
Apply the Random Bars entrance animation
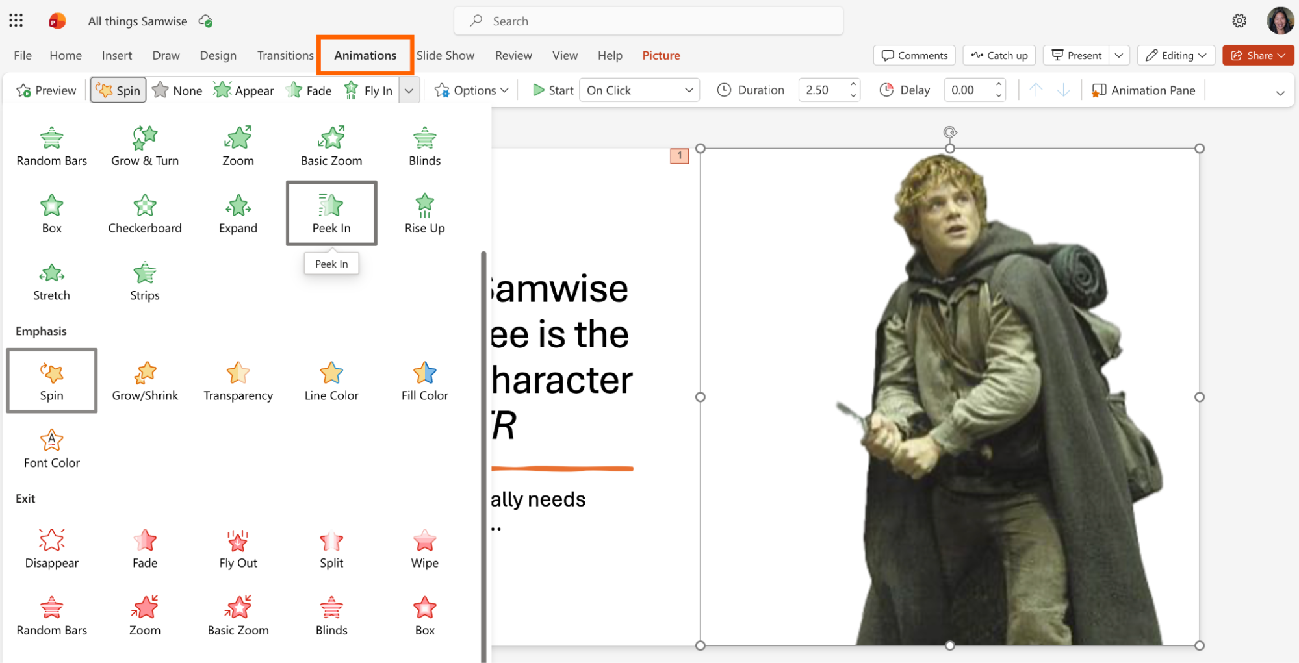[51, 147]
